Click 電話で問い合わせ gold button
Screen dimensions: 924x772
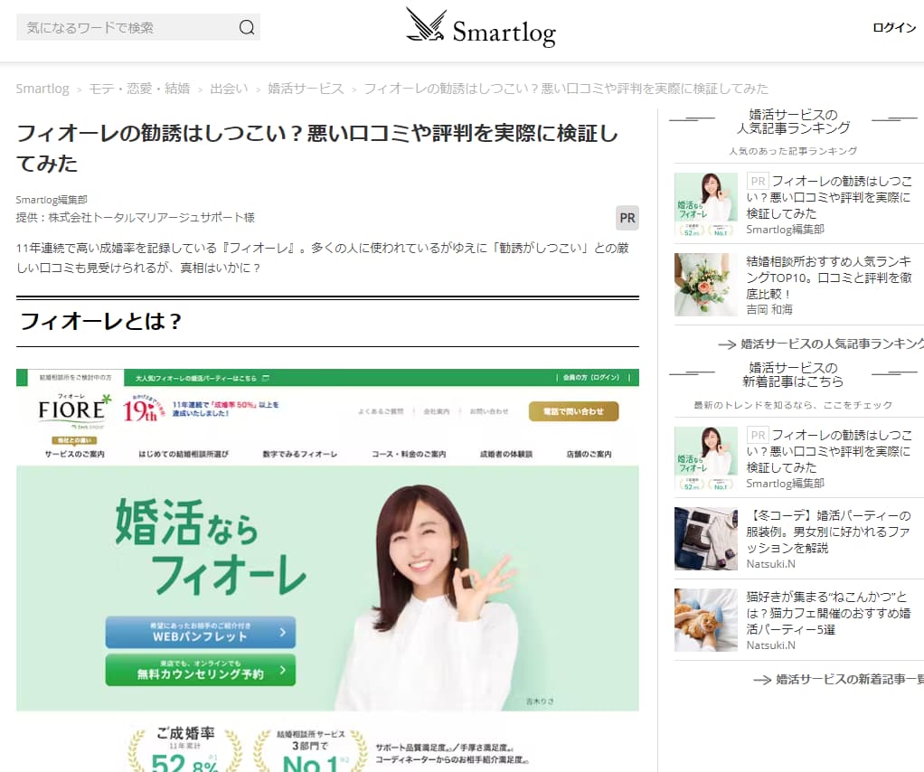573,411
